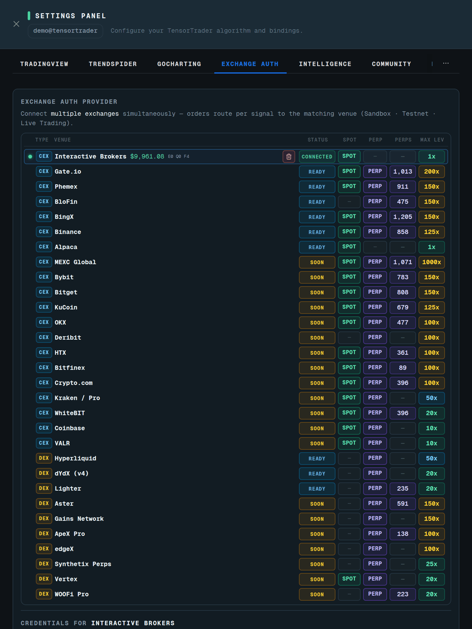Open the Intelligence tab
Viewport: 472px width, 629px height.
click(325, 64)
